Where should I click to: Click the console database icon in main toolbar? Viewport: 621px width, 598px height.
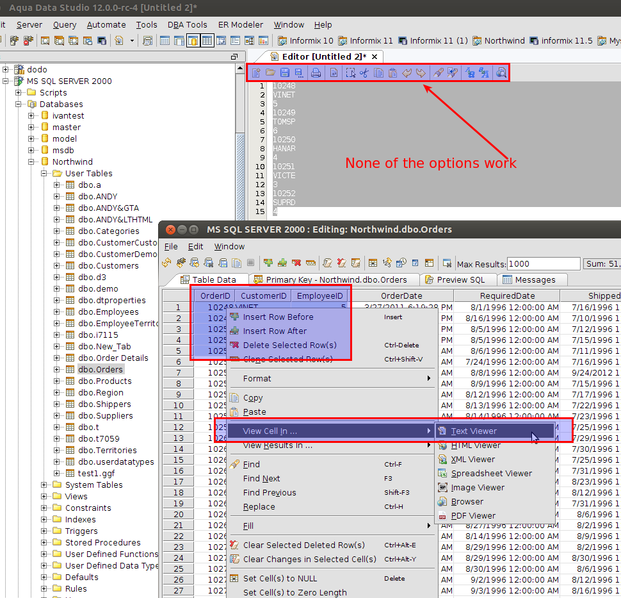click(x=102, y=40)
